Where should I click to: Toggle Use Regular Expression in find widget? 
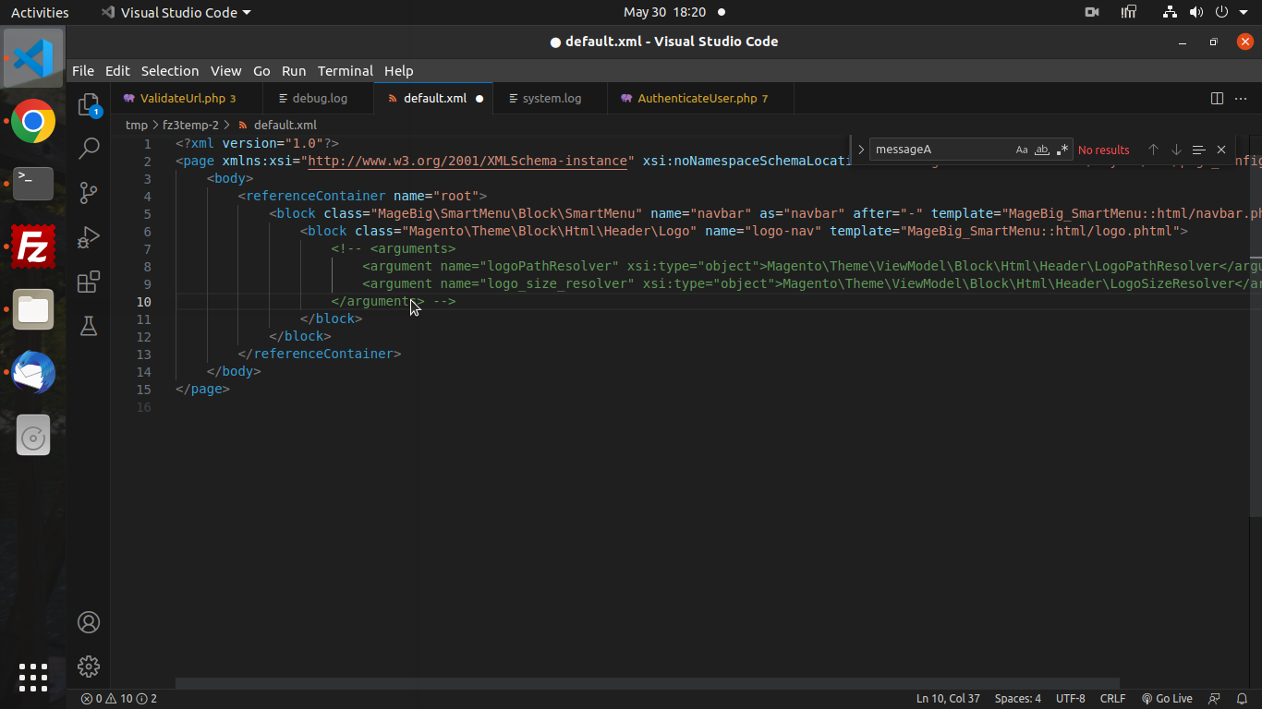coord(1062,150)
